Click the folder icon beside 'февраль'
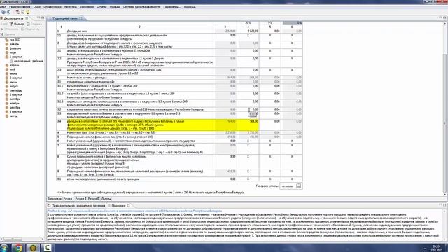This screenshot has height=252, width=448. click(x=7, y=48)
